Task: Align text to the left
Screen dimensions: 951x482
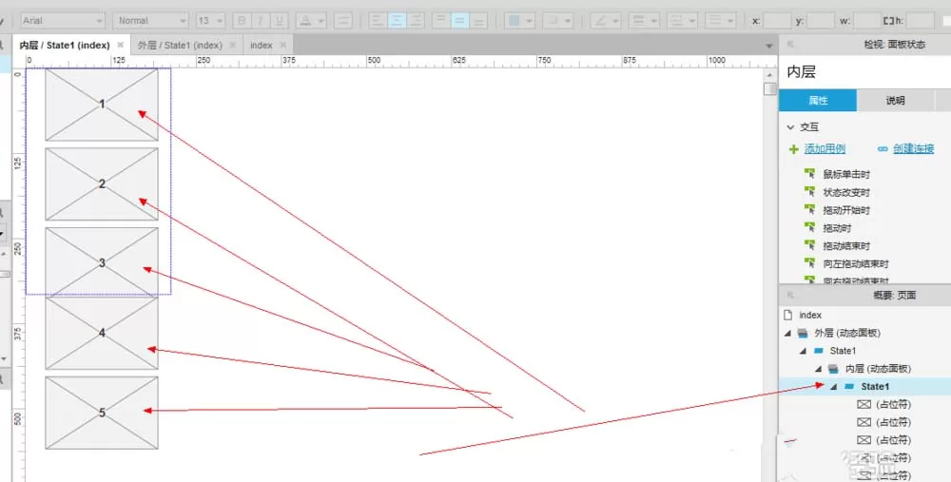Action: click(x=378, y=21)
